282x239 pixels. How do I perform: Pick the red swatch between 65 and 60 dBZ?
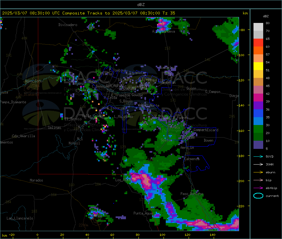pyautogui.click(x=258, y=42)
